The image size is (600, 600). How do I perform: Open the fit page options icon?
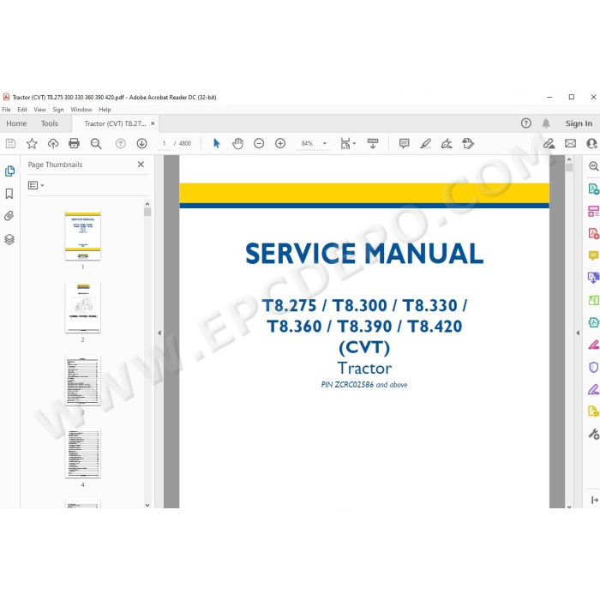(347, 143)
